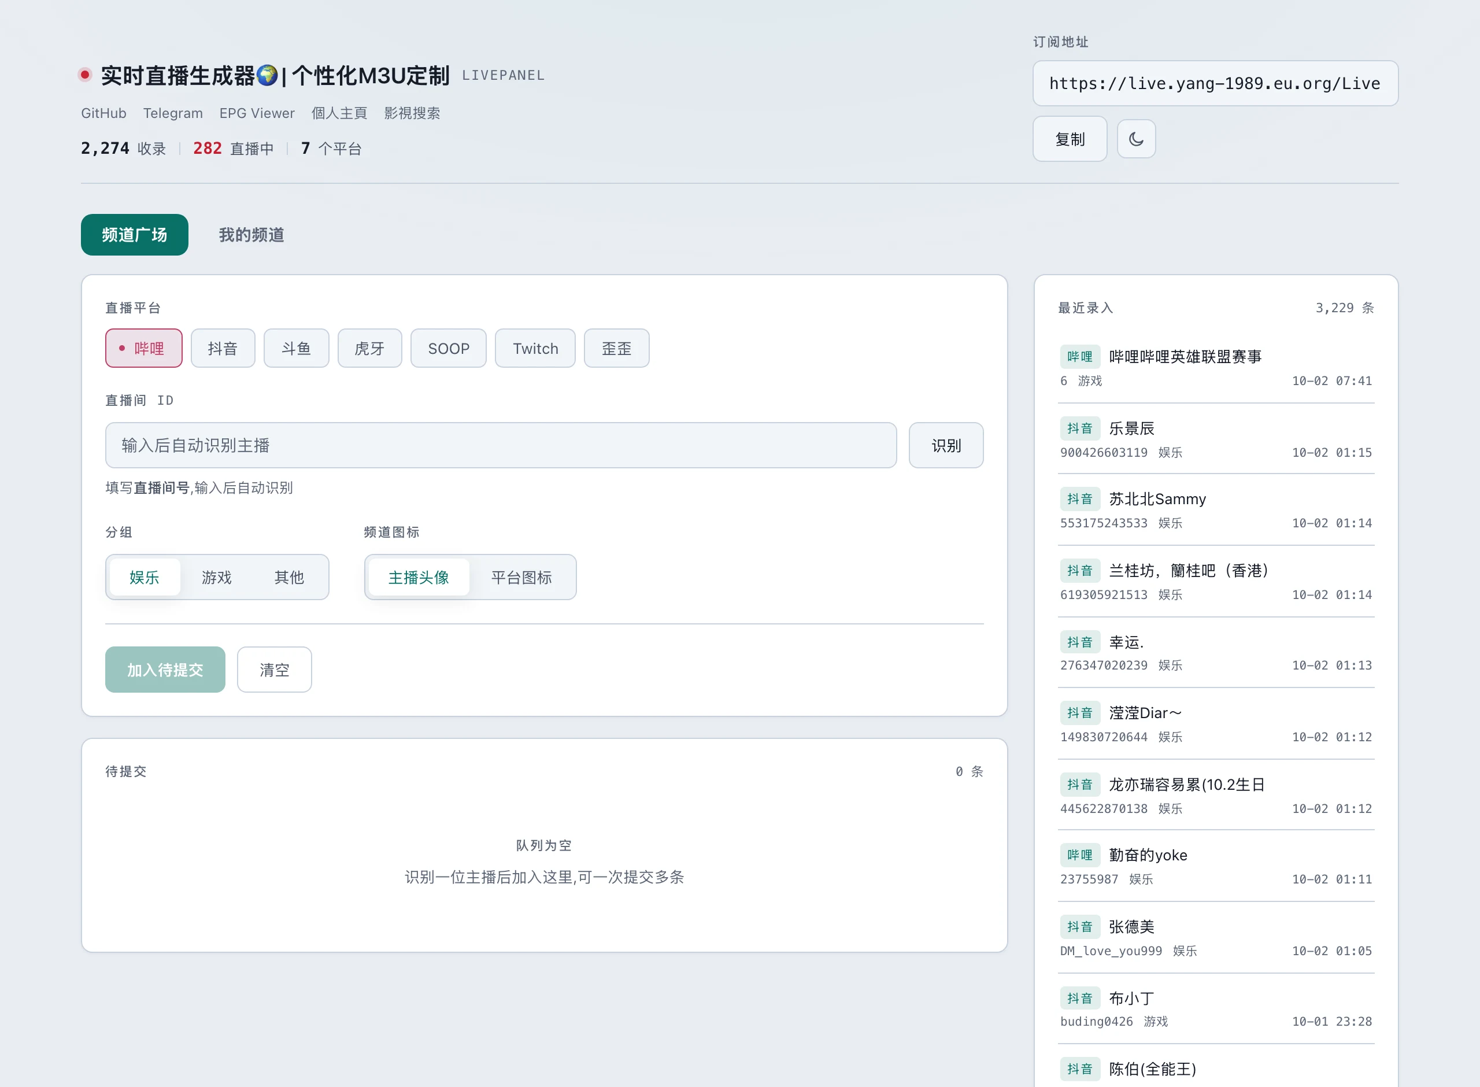Open the 勤奋的yoke recent entry
Viewport: 1480px width, 1087px height.
tap(1216, 867)
